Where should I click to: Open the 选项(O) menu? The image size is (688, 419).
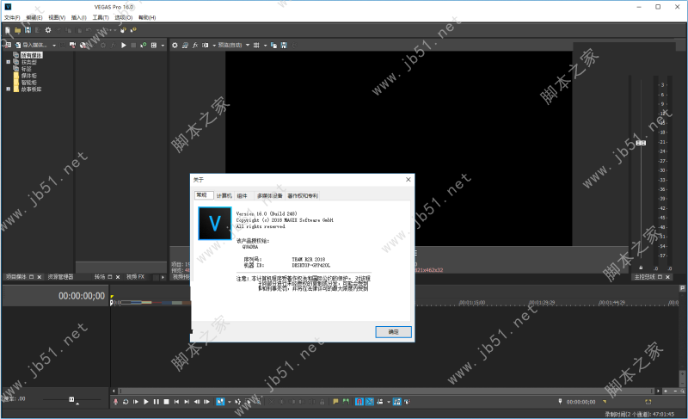[x=124, y=17]
